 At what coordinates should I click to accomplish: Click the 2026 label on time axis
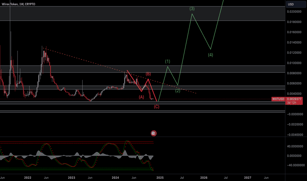204,178
